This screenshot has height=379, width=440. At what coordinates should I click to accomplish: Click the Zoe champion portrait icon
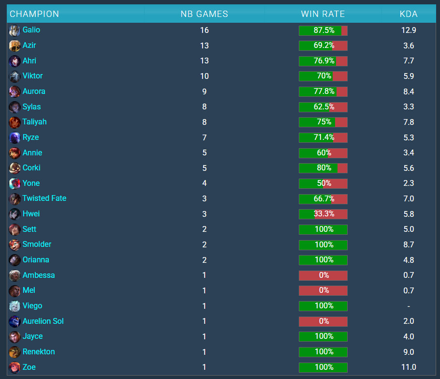coord(15,367)
